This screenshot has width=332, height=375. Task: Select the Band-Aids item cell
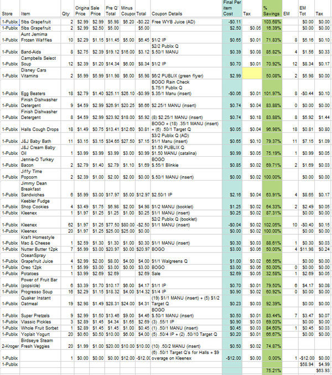(x=40, y=49)
